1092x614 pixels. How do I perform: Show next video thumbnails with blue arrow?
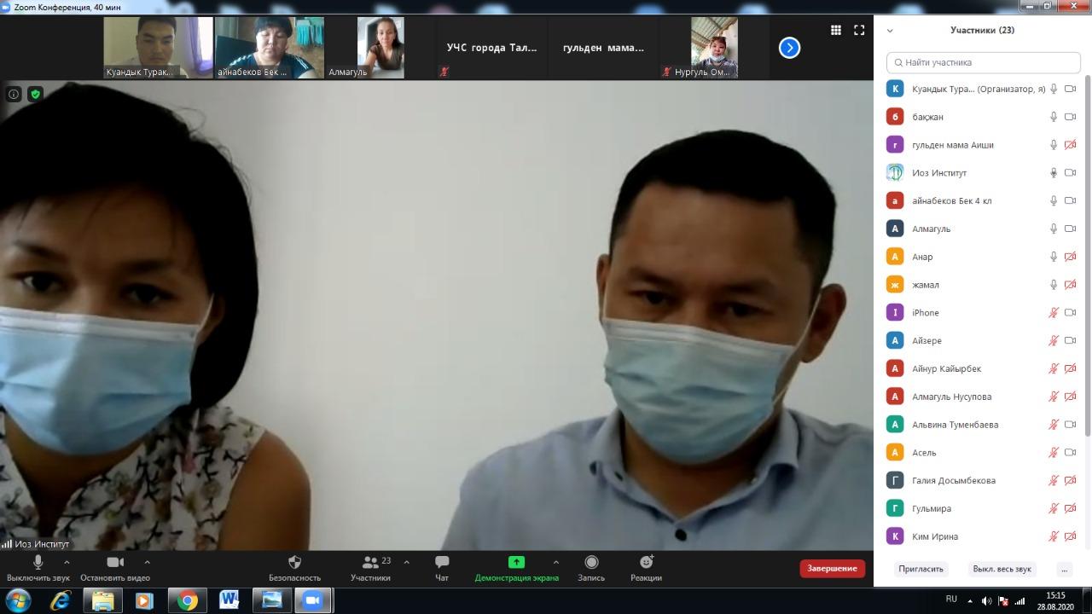[x=789, y=48]
